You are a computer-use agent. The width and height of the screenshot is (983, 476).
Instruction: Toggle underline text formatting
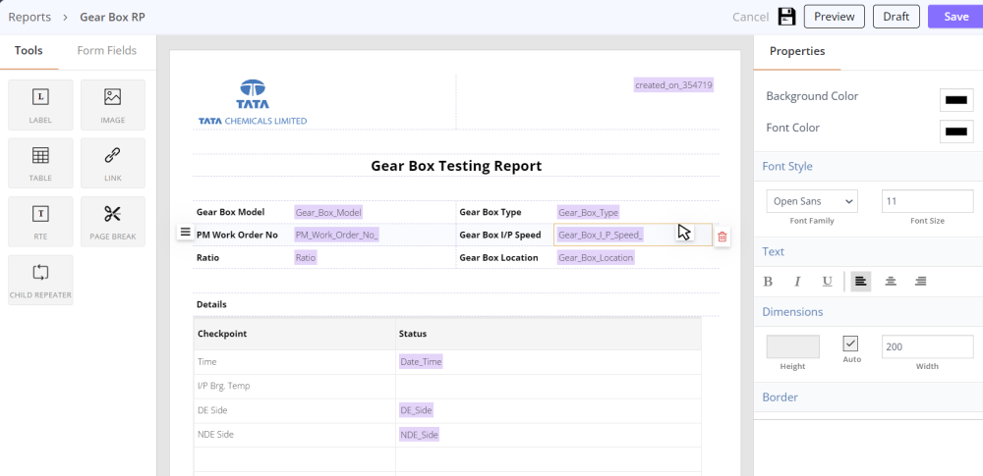pyautogui.click(x=828, y=282)
